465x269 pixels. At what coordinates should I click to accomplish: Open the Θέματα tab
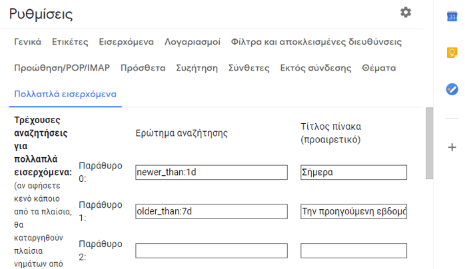tap(378, 68)
